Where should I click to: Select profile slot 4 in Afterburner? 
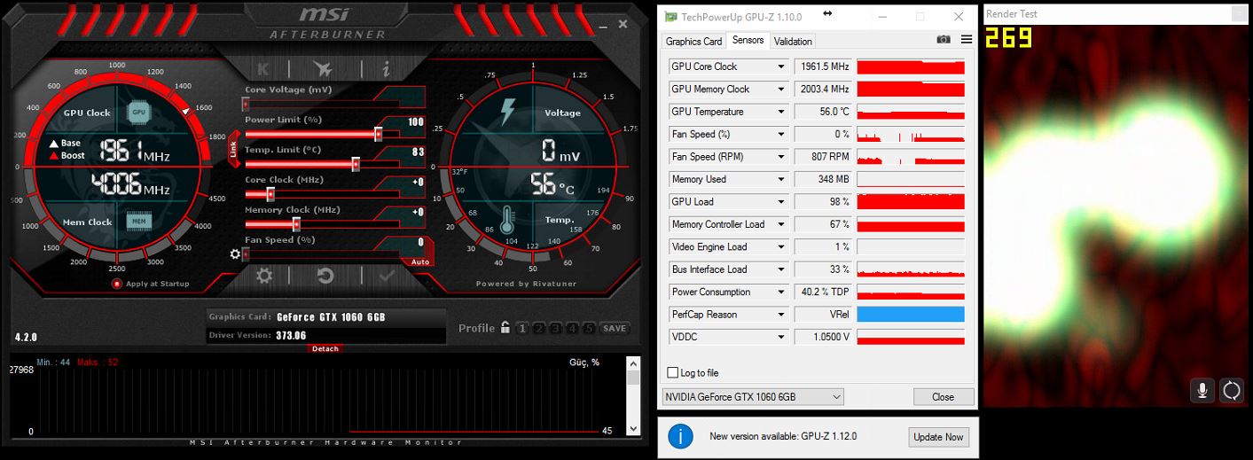coord(572,328)
